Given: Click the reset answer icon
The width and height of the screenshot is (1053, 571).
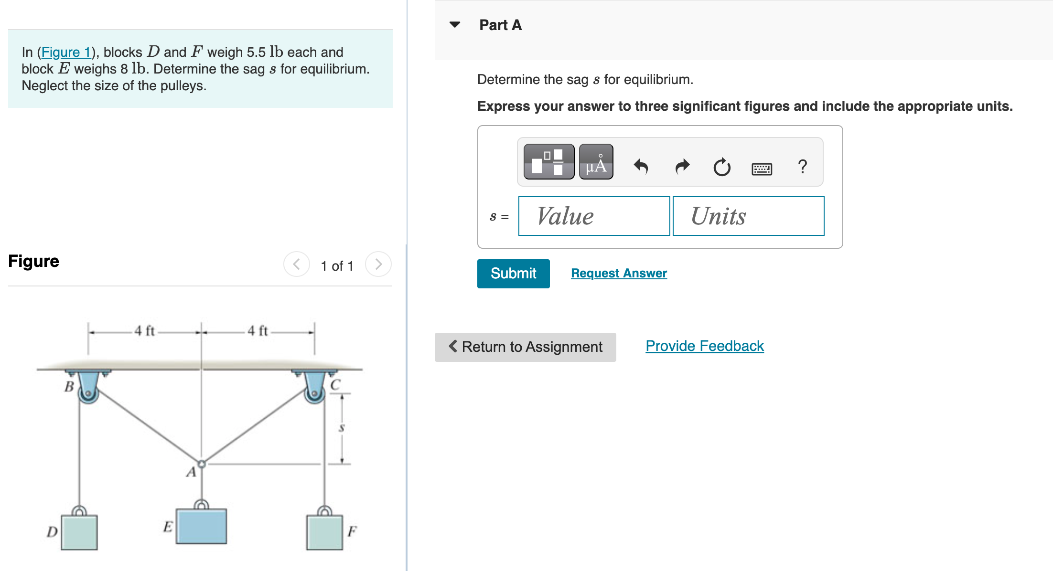Looking at the screenshot, I should click(x=721, y=167).
